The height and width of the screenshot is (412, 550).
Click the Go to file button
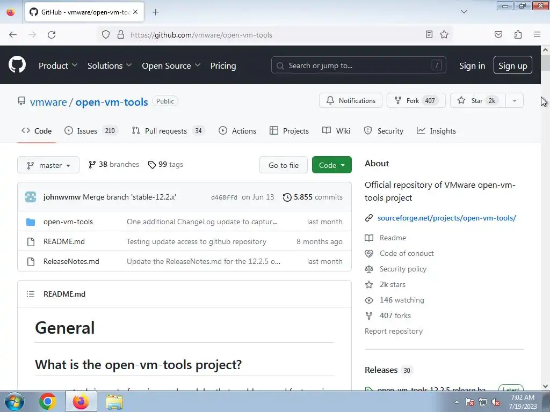pyautogui.click(x=284, y=165)
